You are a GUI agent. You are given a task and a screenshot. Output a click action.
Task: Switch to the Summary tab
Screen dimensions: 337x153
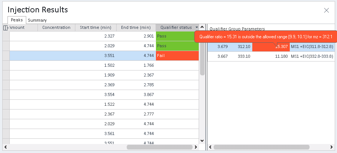(37, 20)
